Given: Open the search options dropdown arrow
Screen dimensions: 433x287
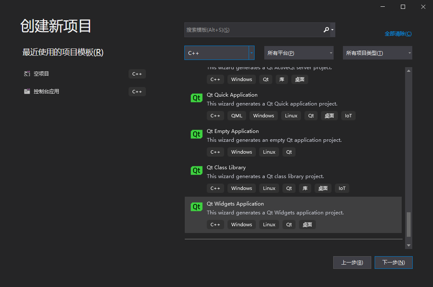Looking at the screenshot, I should point(332,30).
